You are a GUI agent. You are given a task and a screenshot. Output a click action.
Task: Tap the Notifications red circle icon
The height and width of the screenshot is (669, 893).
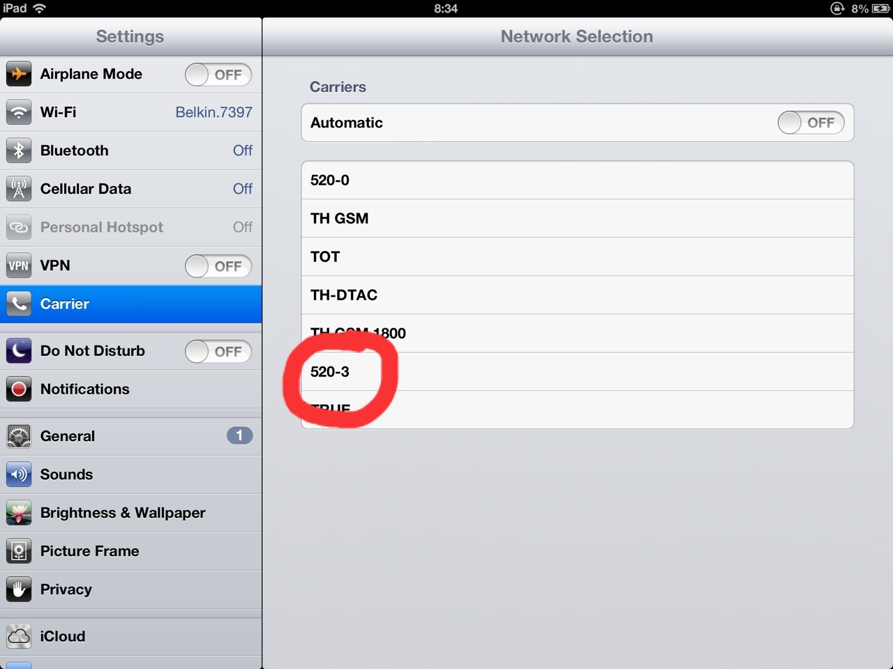(x=19, y=389)
